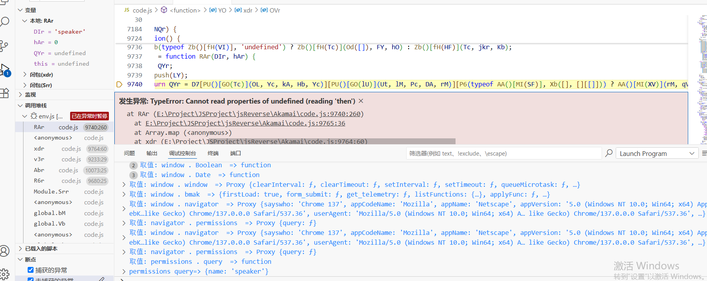The width and height of the screenshot is (707, 281).
Task: Open the Extensions view
Action: tap(5, 93)
